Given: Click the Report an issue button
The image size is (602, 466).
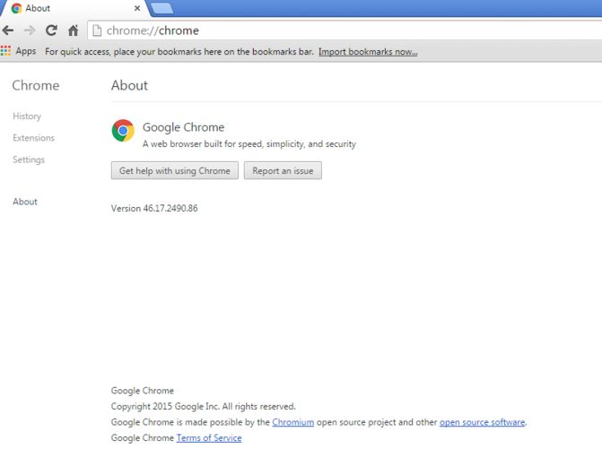Looking at the screenshot, I should pyautogui.click(x=283, y=170).
